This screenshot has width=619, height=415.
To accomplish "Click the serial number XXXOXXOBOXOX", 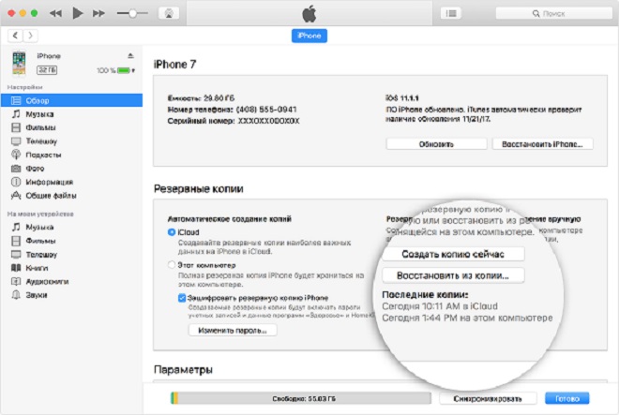I will 268,121.
